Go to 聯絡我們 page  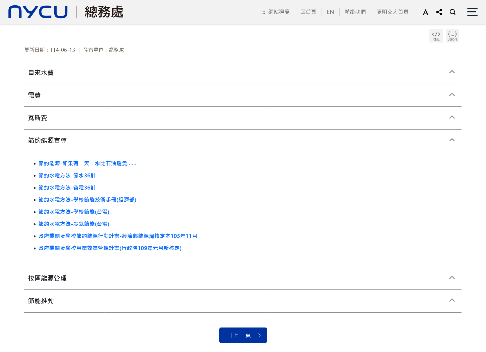(x=355, y=12)
